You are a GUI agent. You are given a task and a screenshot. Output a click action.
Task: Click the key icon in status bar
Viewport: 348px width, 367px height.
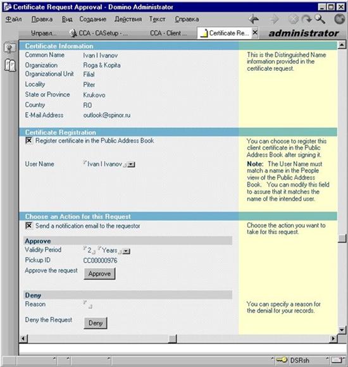pos(282,360)
